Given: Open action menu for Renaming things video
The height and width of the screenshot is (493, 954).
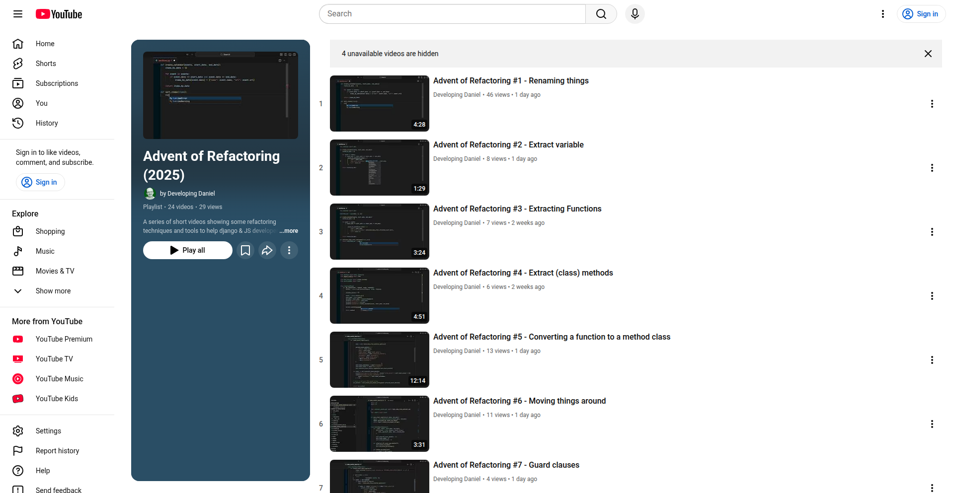Looking at the screenshot, I should (932, 104).
